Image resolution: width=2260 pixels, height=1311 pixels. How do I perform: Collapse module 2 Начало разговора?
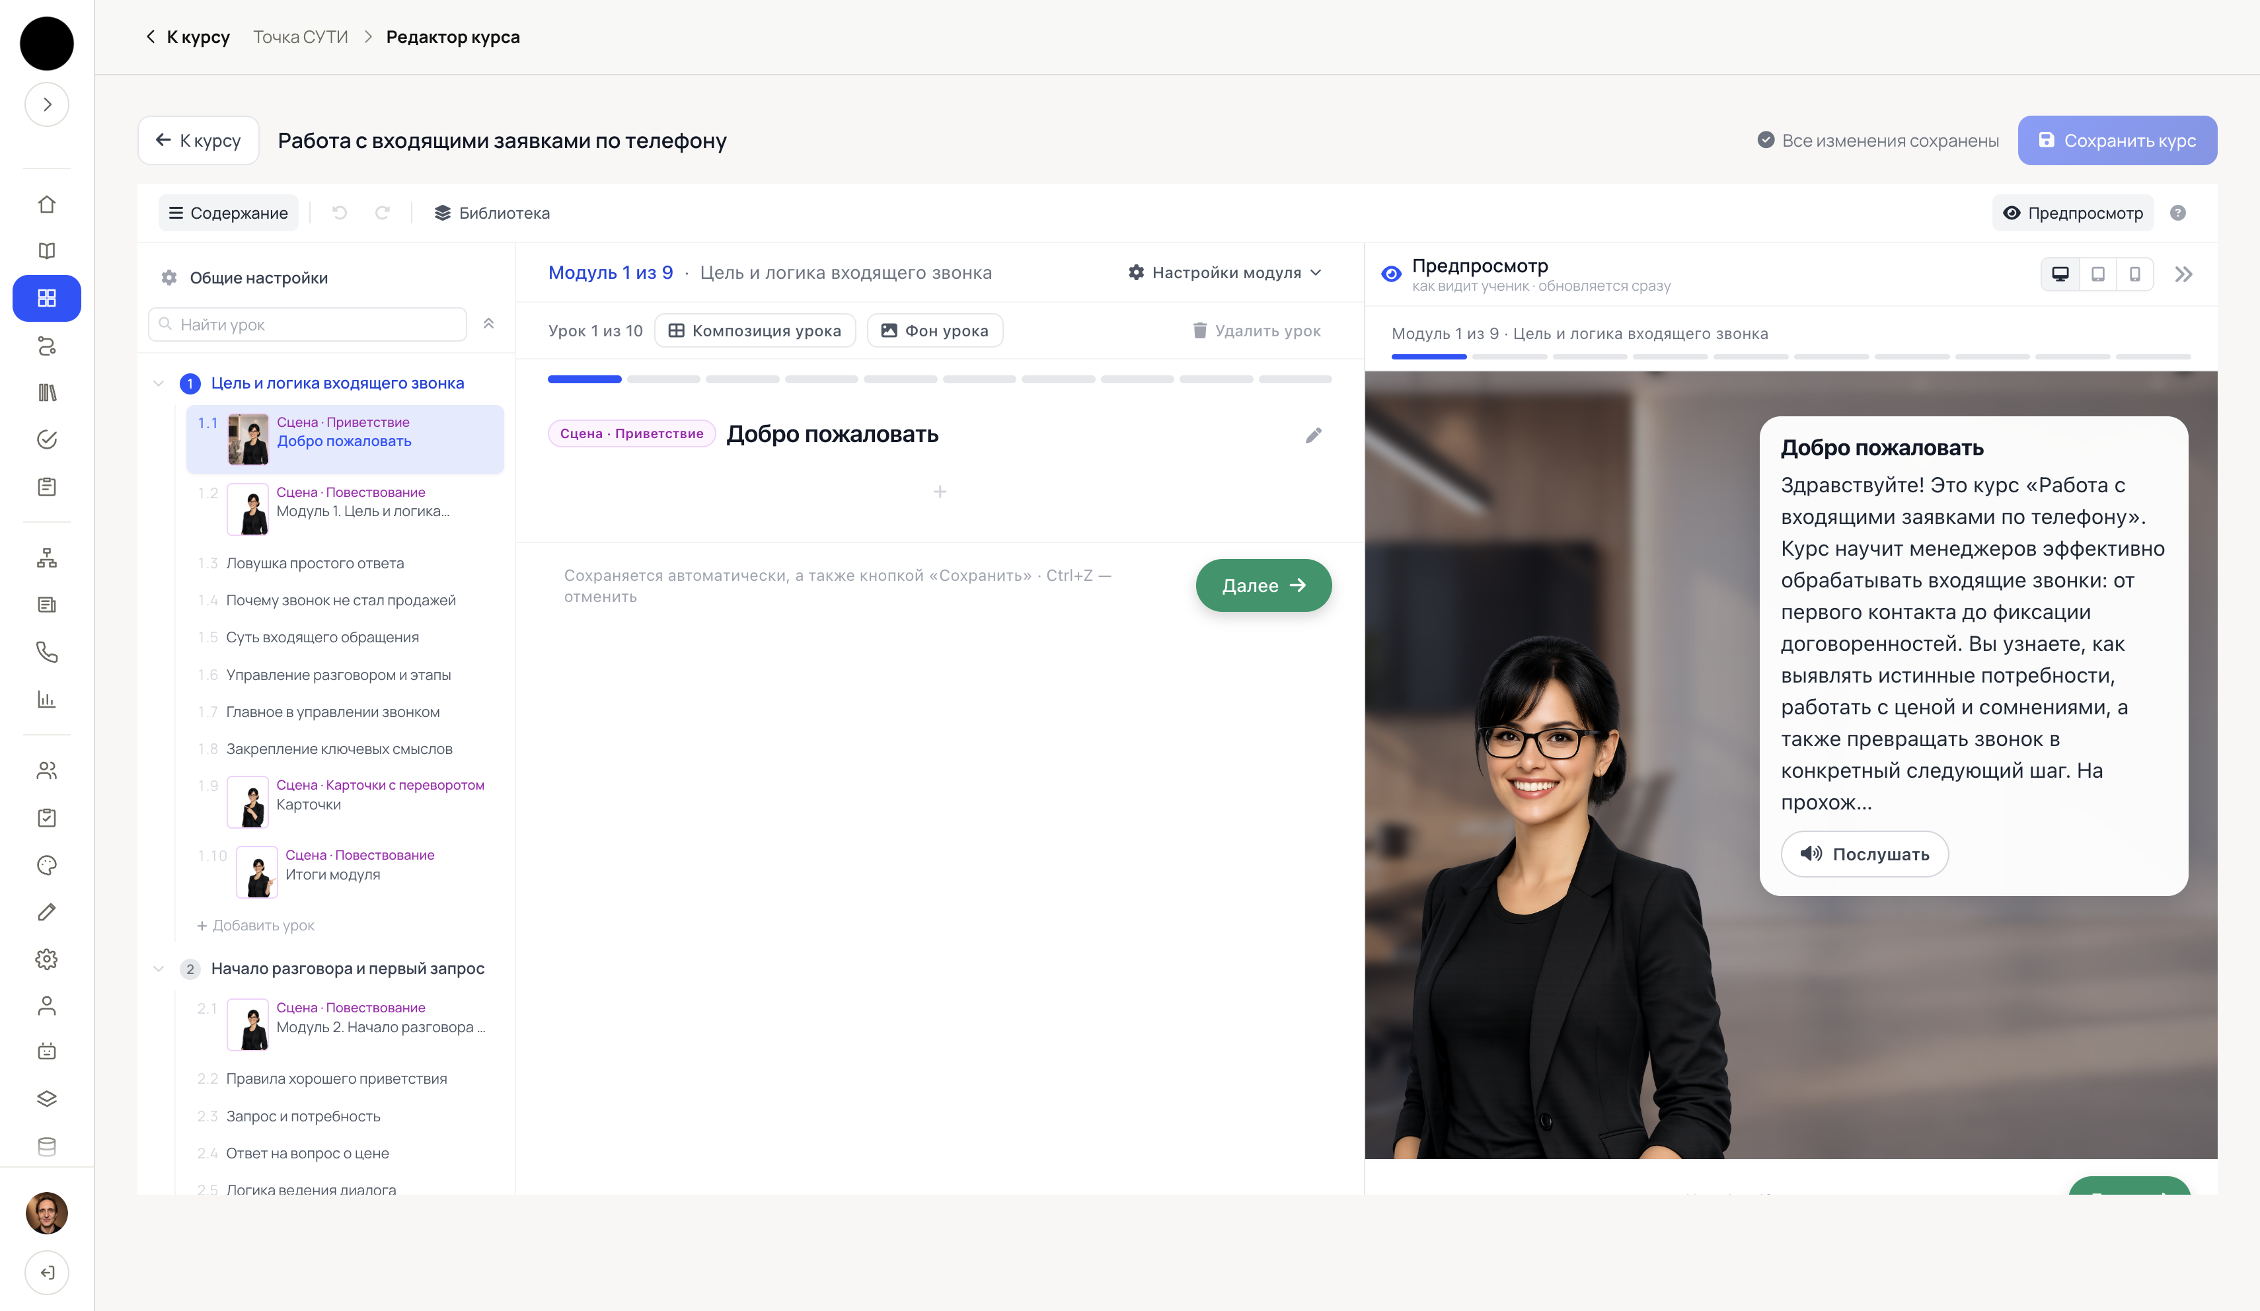[159, 969]
